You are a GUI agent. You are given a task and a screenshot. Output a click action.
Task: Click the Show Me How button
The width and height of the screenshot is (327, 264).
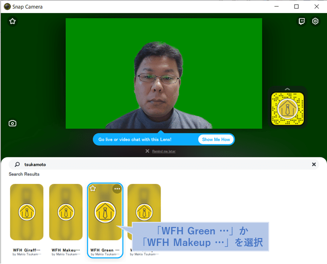pyautogui.click(x=216, y=139)
